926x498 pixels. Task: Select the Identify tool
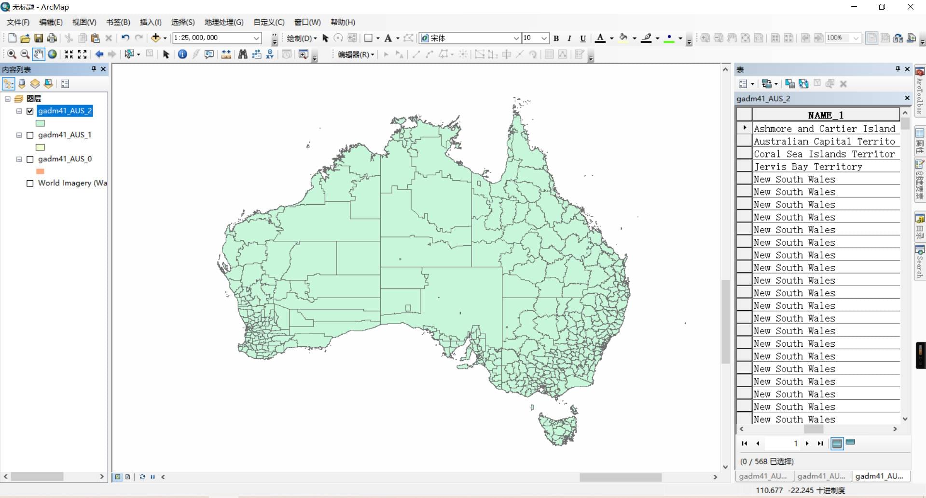point(182,54)
